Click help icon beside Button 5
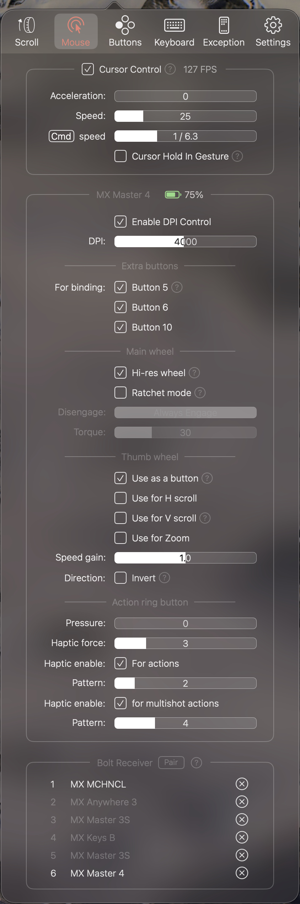The width and height of the screenshot is (300, 904). (x=177, y=287)
